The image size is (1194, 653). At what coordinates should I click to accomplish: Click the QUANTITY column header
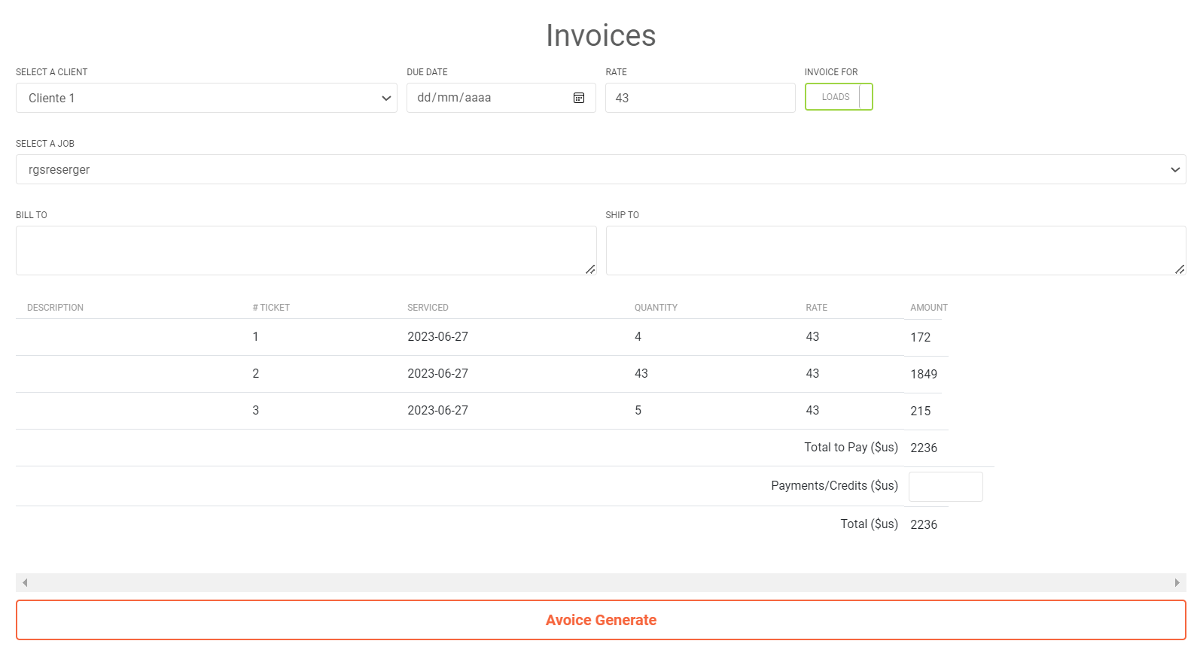(x=656, y=308)
